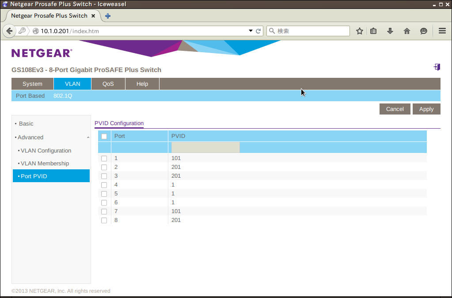452x298 pixels.
Task: Click PVID value 1 for port 4
Action: click(173, 185)
